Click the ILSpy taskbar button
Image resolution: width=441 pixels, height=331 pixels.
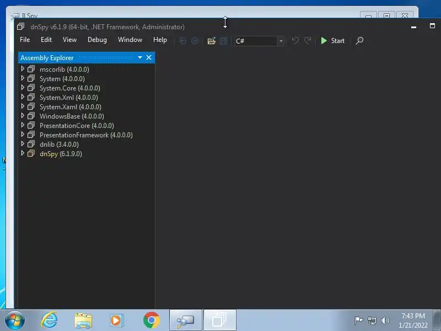pos(186,321)
